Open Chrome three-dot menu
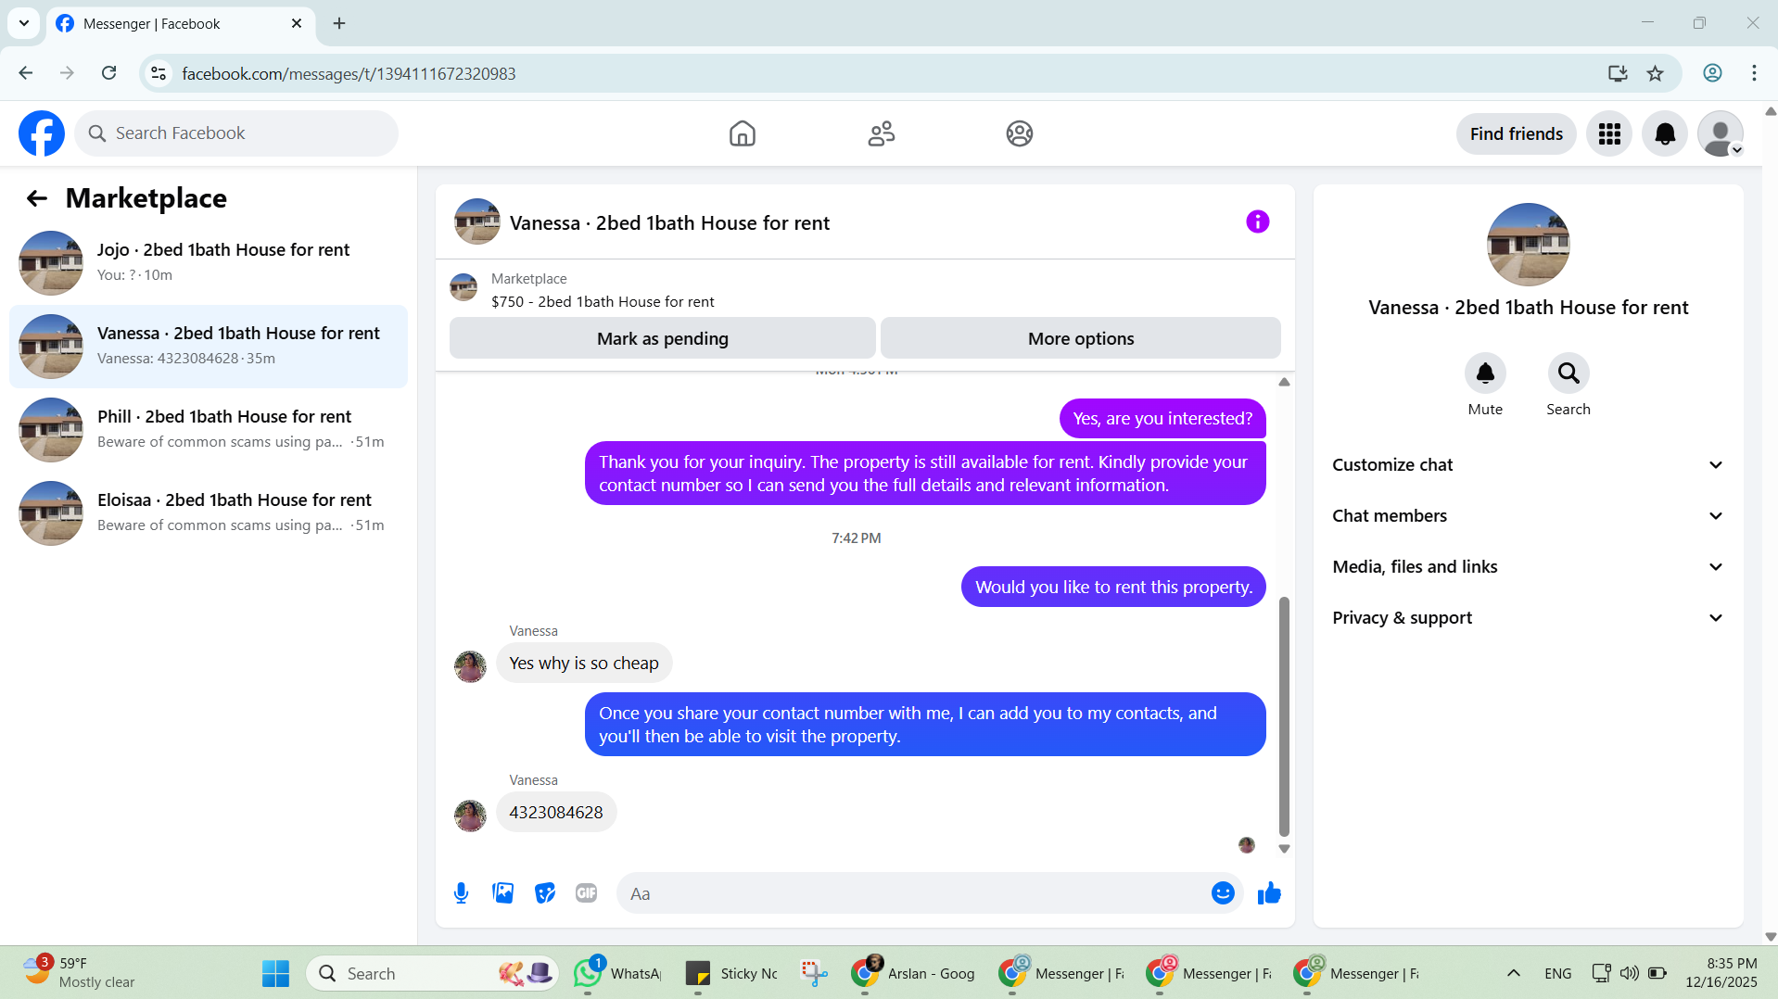1778x999 pixels. click(x=1754, y=73)
